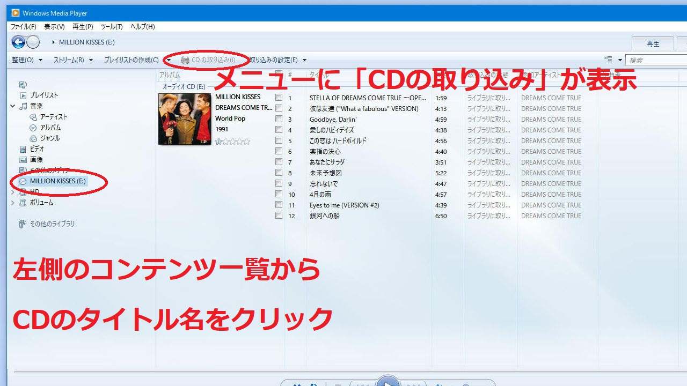Select the 4月の雨 track title
Viewport: 687px width, 386px height.
coord(320,194)
